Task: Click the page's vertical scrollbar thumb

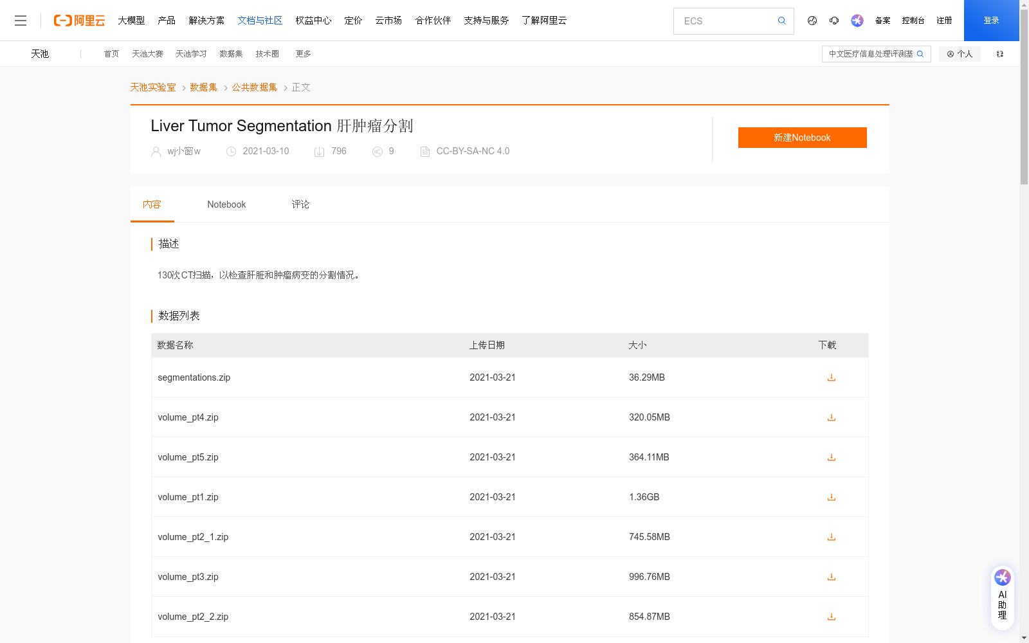Action: [x=1024, y=96]
